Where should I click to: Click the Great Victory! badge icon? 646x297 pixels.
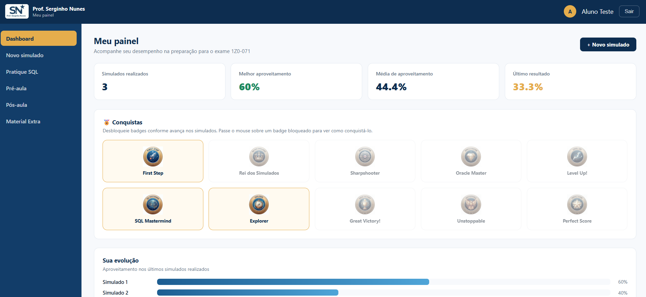pos(365,205)
